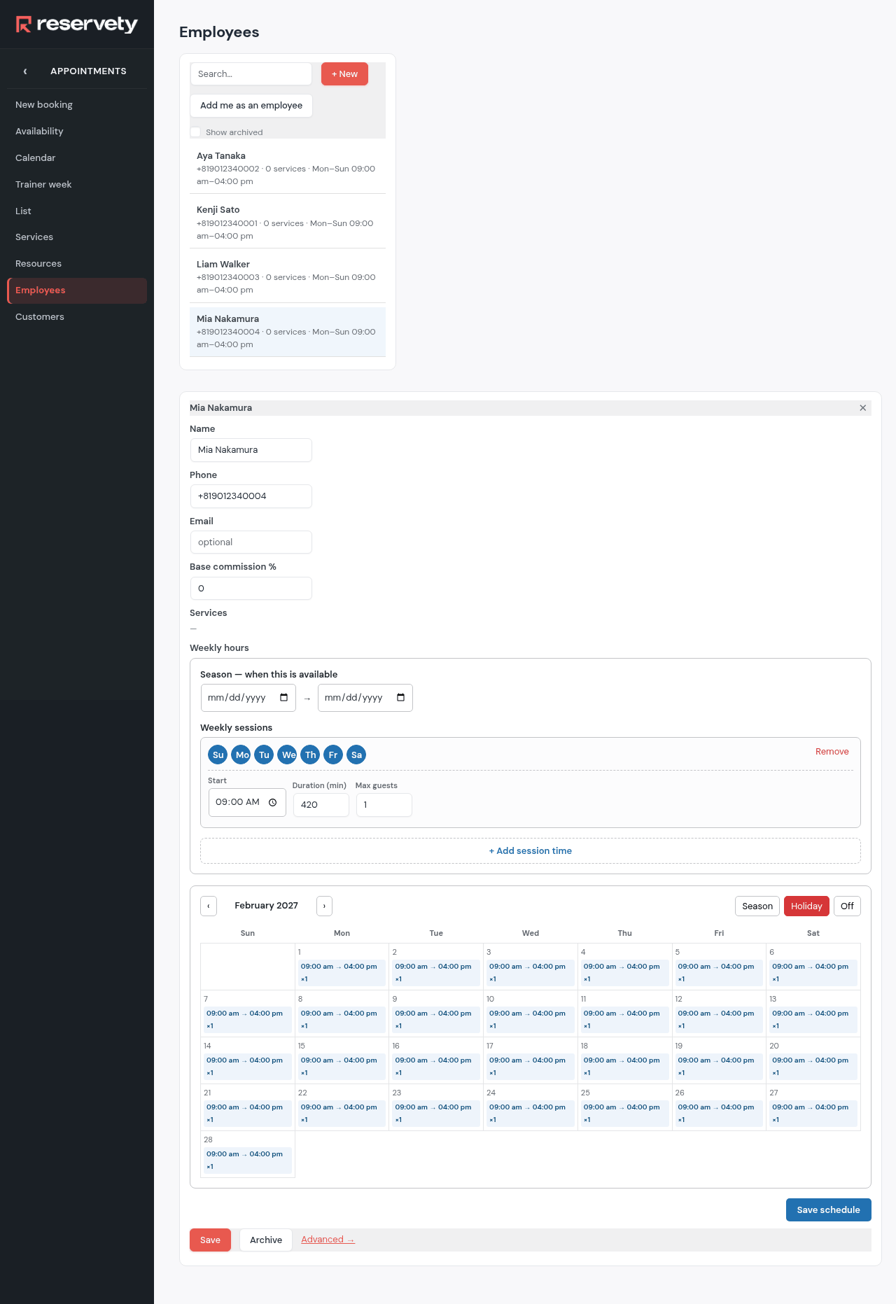Select the Season calendar mode
The width and height of the screenshot is (896, 1304).
pos(757,906)
